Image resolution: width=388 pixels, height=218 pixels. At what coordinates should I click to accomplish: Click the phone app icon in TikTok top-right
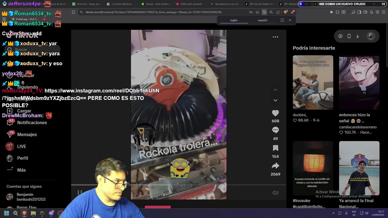coord(349,36)
